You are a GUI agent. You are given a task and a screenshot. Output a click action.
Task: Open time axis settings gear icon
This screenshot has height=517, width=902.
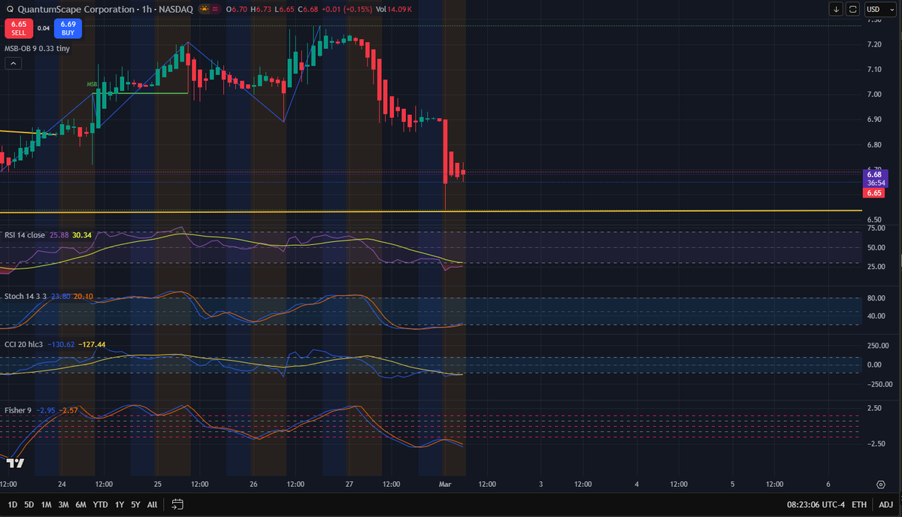[x=880, y=485]
